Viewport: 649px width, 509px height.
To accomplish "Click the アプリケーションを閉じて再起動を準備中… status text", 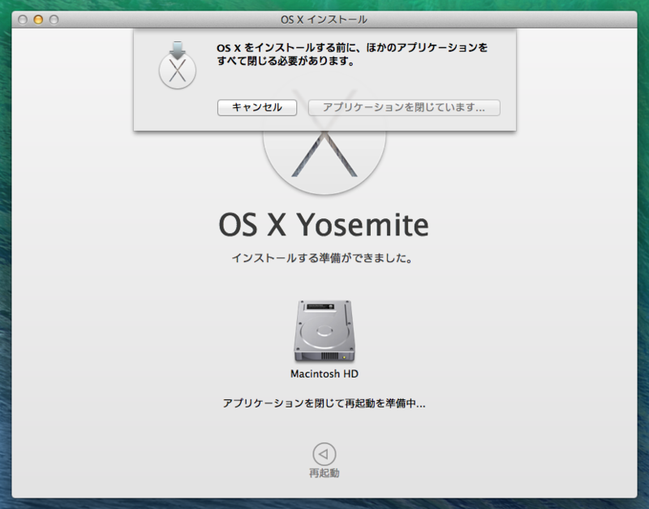I will pyautogui.click(x=324, y=403).
